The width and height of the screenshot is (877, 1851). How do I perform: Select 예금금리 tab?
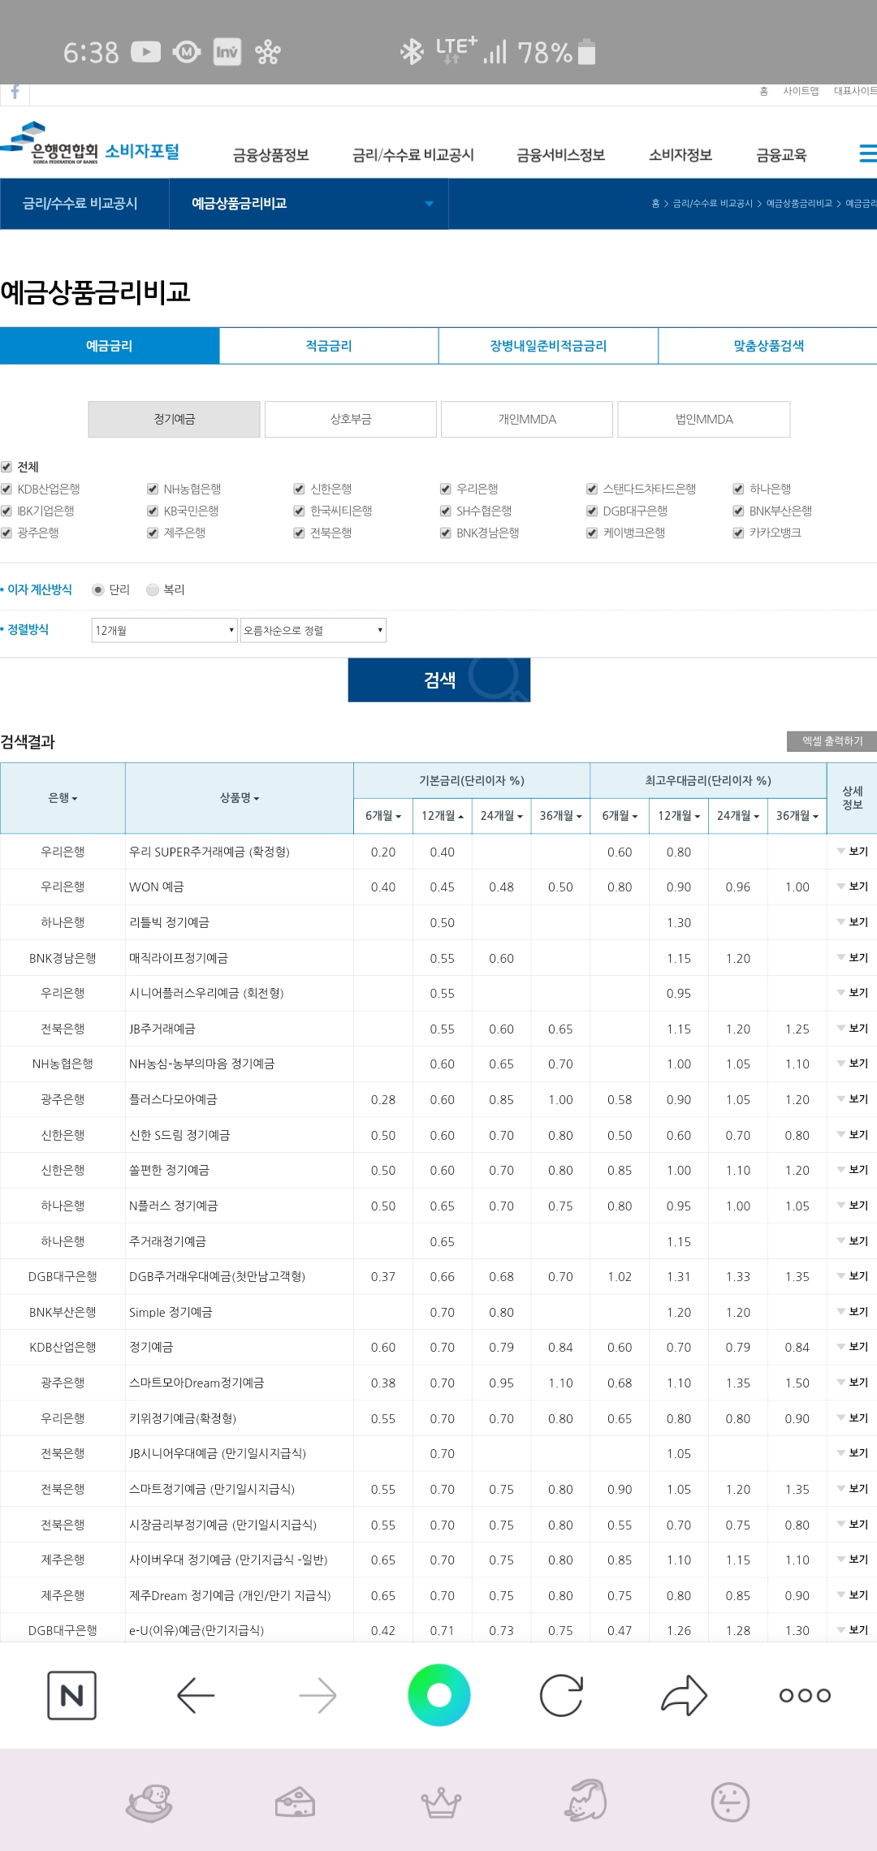tap(110, 346)
